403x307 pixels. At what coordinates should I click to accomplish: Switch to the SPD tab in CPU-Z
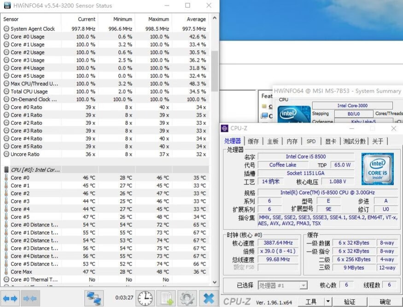click(x=311, y=142)
